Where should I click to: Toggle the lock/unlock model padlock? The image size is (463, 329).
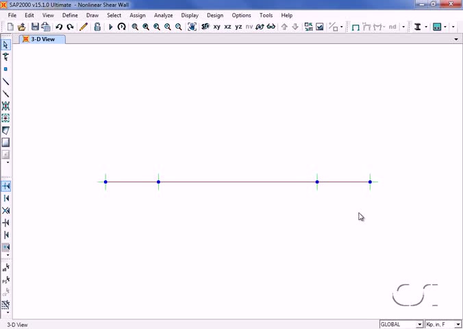tap(97, 27)
